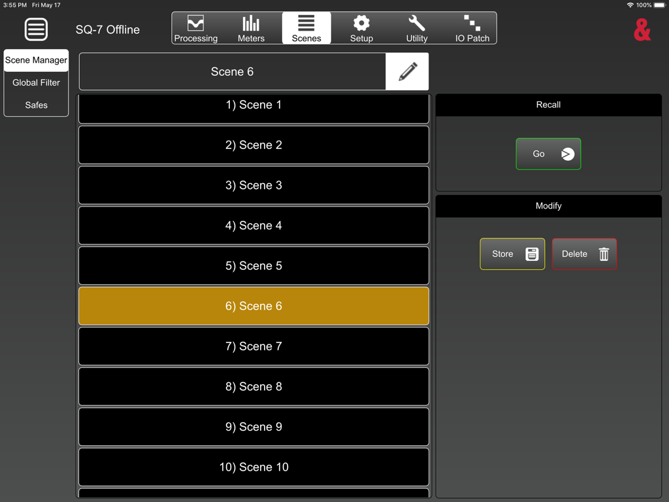This screenshot has height=502, width=669.
Task: Switch selection to Scene 1
Action: [253, 105]
